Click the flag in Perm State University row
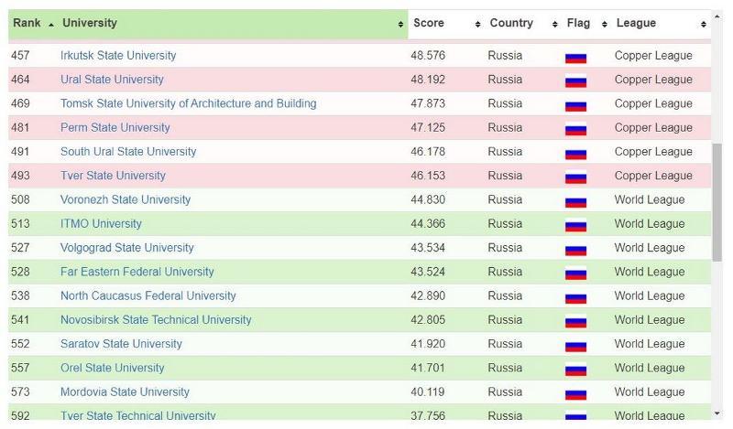733x429 pixels. click(x=575, y=129)
